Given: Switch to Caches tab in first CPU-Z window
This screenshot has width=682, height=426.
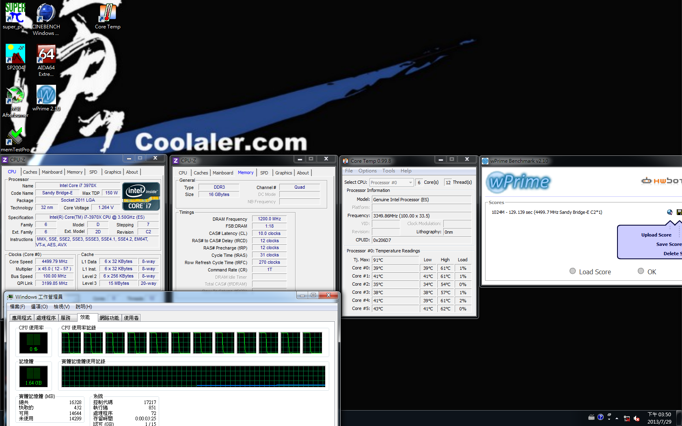Looking at the screenshot, I should [30, 172].
